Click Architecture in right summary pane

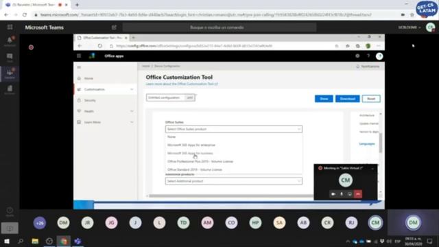[x=367, y=115]
